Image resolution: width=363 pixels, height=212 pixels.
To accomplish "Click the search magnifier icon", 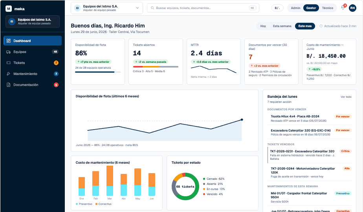I will tap(152, 8).
